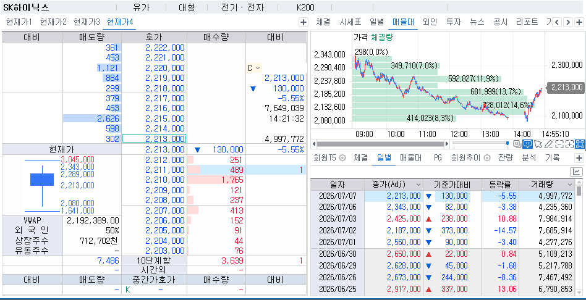Viewport: 586px width, 300px height.
Task: Open the 공시 tab
Action: click(501, 22)
